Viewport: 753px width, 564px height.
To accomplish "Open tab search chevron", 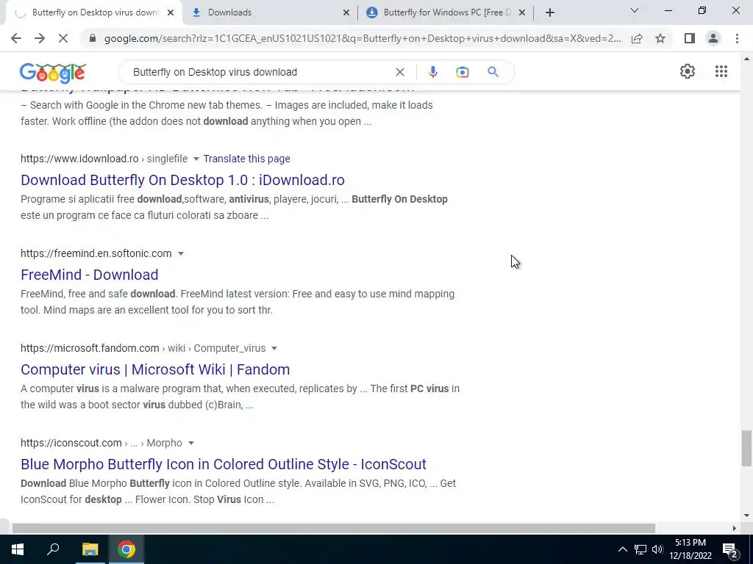I will (x=634, y=10).
